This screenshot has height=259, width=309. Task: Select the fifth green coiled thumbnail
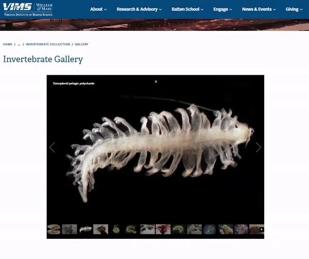[116, 229]
